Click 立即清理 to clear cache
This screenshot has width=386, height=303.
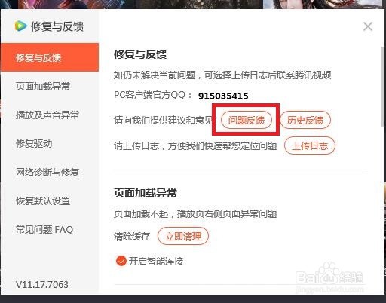183,236
